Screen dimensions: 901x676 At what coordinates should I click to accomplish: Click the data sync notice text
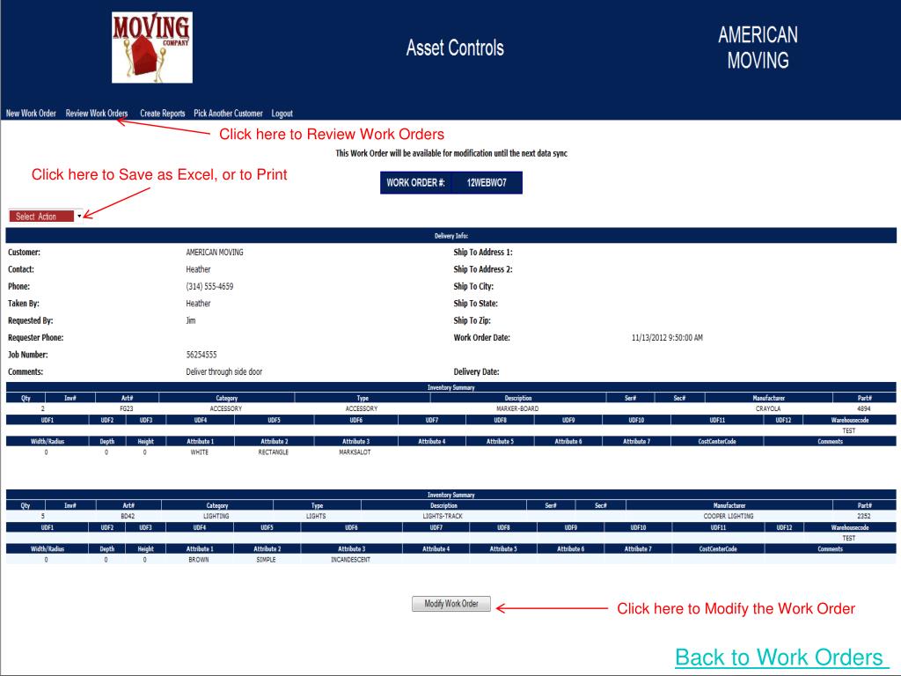[451, 153]
